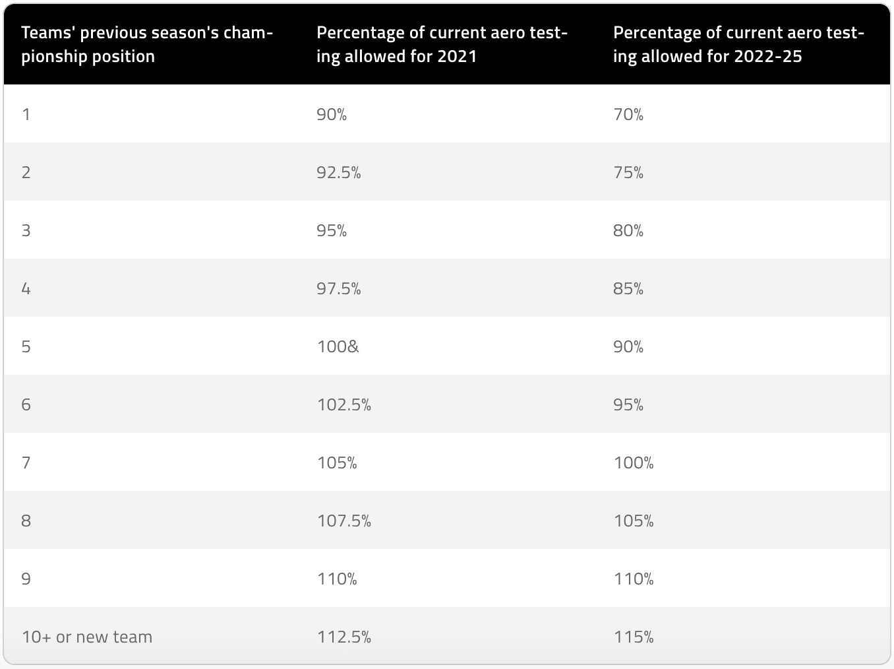This screenshot has width=894, height=669.
Task: Click the "100&" typo cell
Action: (338, 346)
